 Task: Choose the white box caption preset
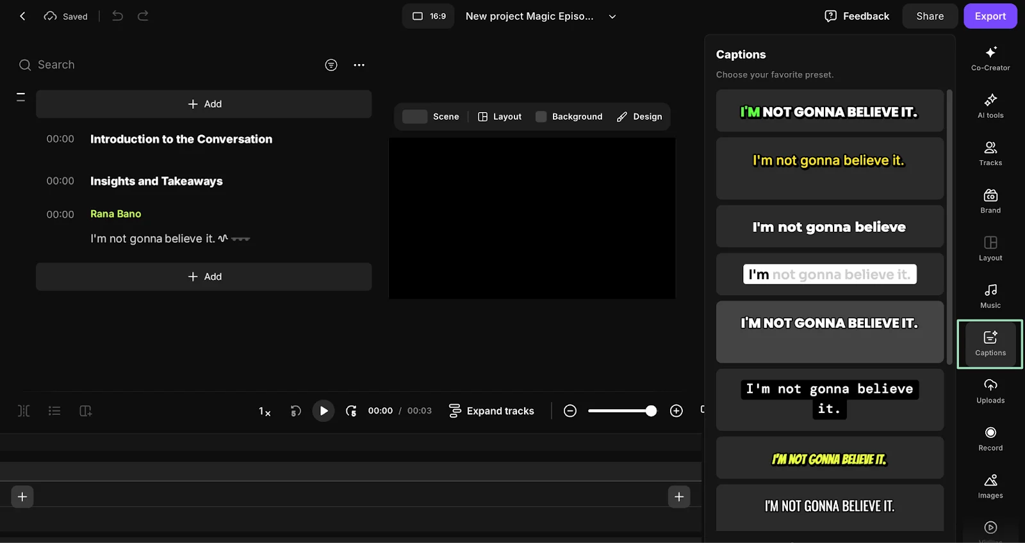click(830, 274)
